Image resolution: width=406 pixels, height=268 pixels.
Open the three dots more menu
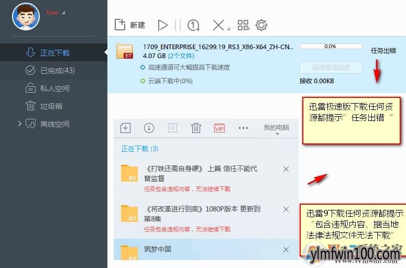click(243, 128)
